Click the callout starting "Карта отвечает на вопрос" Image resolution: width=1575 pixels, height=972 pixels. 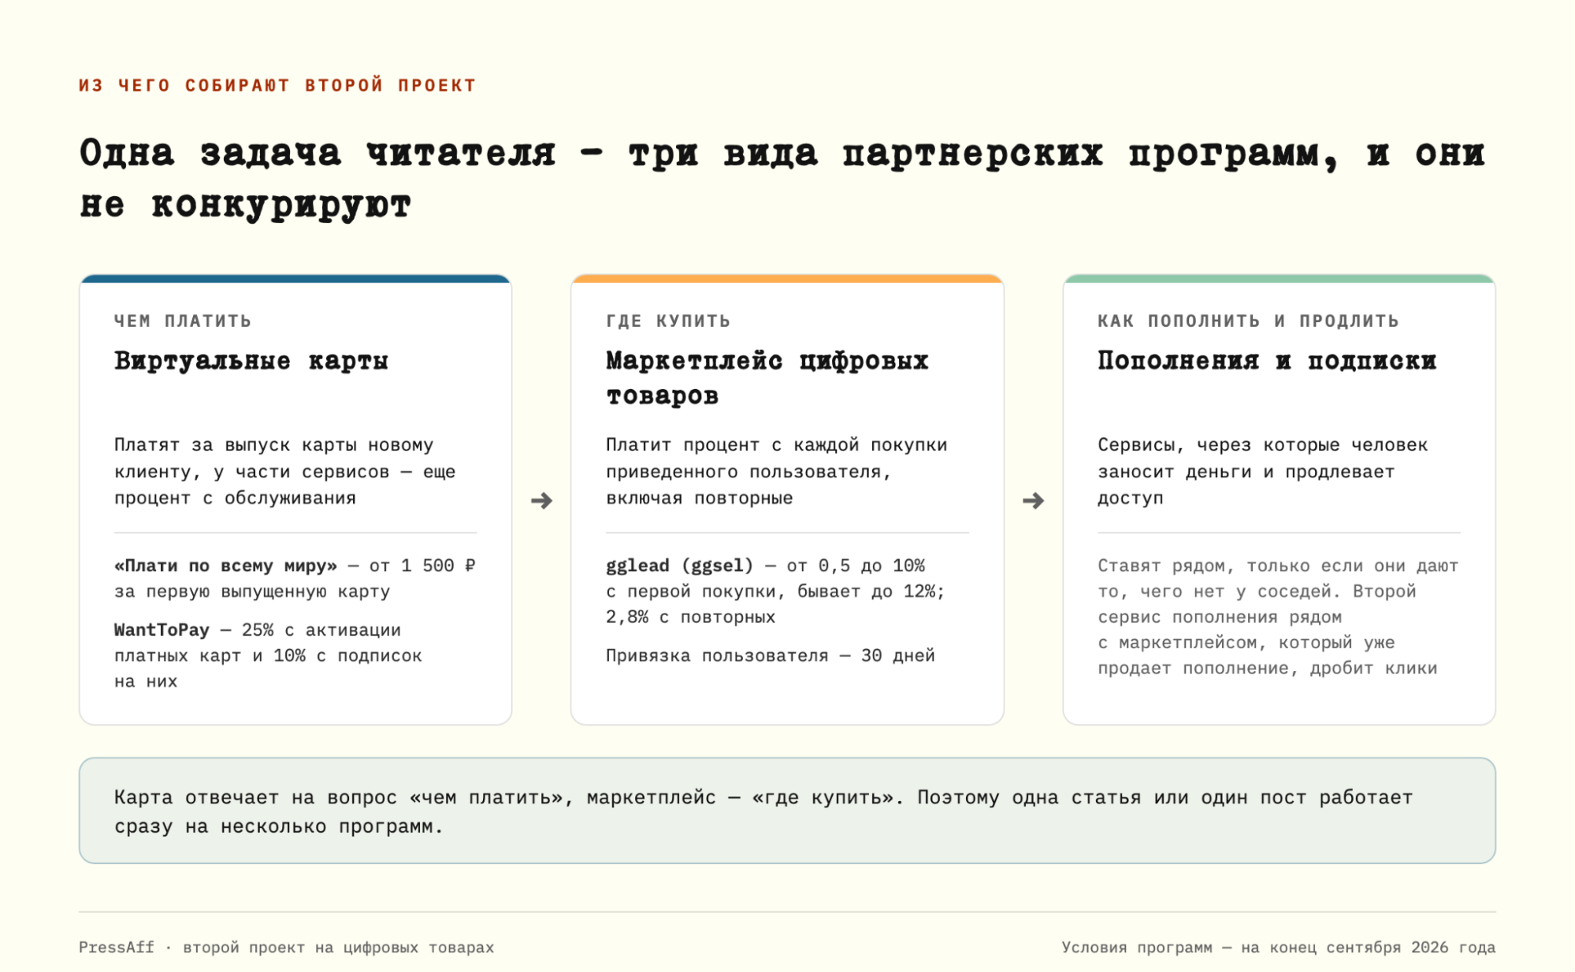pyautogui.click(x=787, y=811)
